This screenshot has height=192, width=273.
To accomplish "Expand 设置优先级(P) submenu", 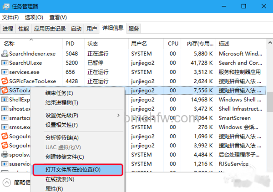I will pos(77,116).
